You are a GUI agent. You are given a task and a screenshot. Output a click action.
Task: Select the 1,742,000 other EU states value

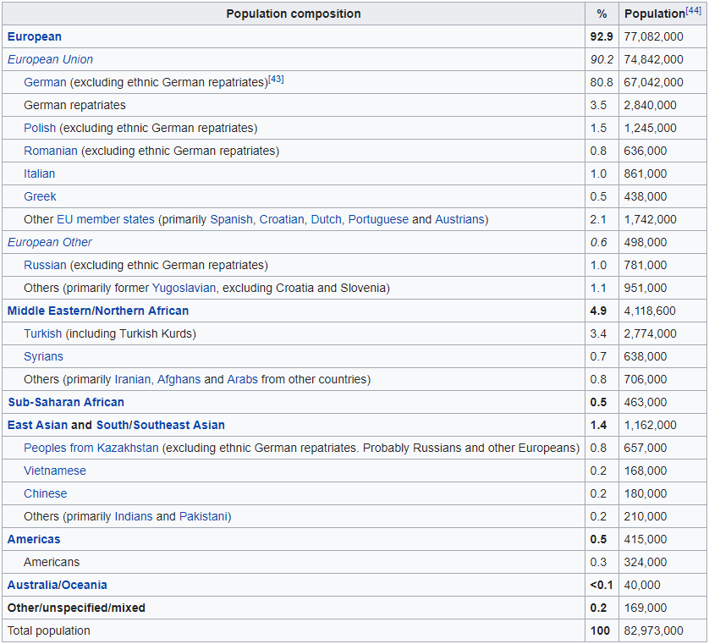(x=651, y=219)
